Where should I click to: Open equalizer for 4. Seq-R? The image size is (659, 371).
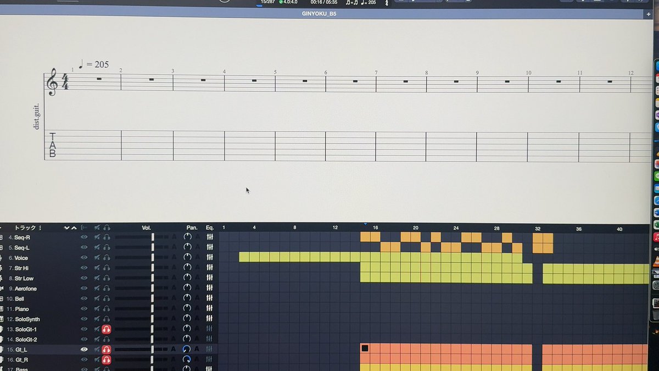point(209,237)
